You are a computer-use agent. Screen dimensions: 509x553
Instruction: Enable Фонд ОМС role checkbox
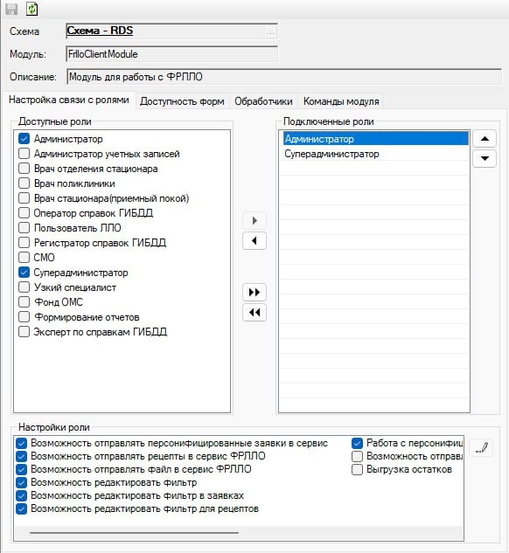[x=24, y=302]
